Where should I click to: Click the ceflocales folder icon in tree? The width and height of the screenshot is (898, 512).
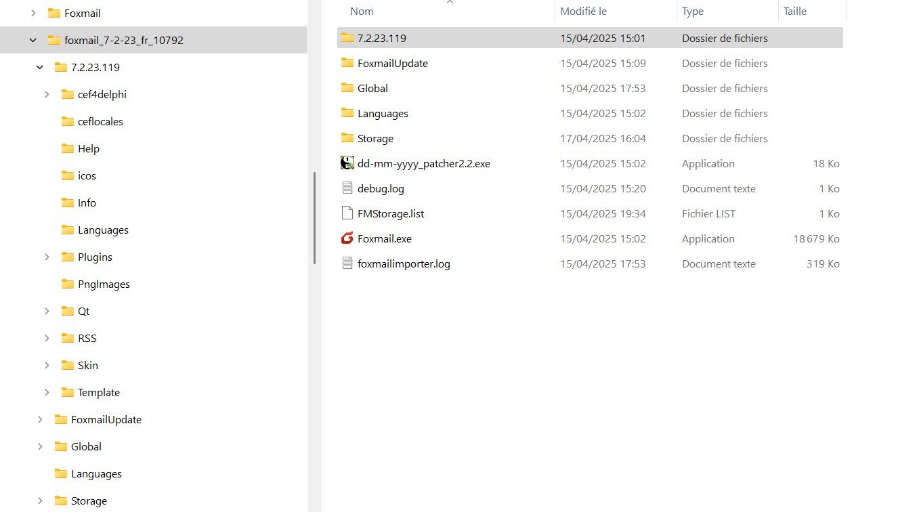[x=68, y=121]
